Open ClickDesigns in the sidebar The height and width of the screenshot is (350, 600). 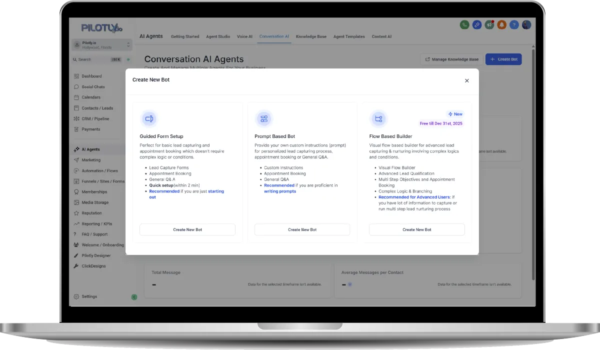coord(93,266)
